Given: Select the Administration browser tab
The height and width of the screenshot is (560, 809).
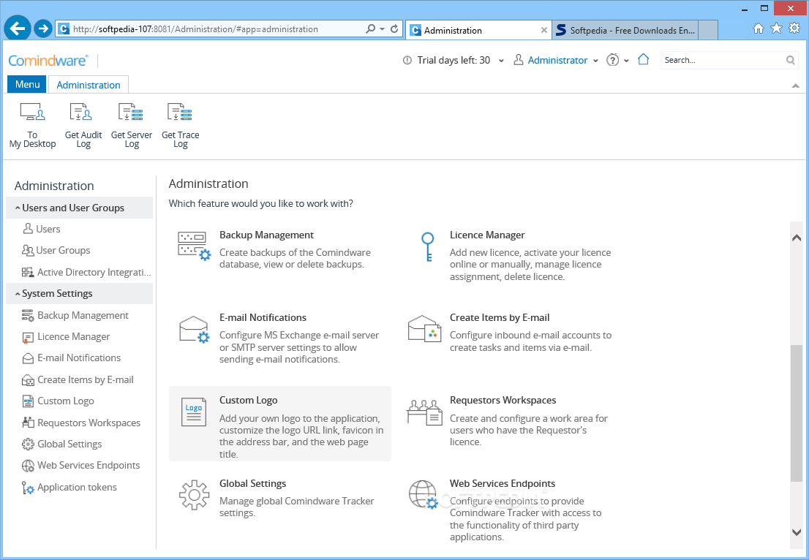Looking at the screenshot, I should point(478,31).
